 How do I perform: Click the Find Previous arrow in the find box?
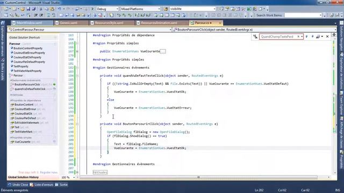click(x=306, y=36)
